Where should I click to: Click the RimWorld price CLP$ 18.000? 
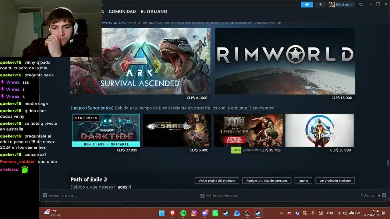pos(342,98)
